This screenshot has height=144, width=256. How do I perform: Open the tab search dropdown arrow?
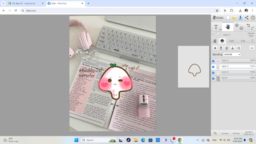click(x=3, y=3)
